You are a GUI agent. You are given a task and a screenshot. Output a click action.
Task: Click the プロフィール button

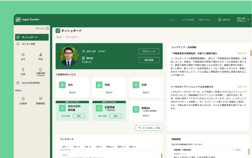coord(149,51)
